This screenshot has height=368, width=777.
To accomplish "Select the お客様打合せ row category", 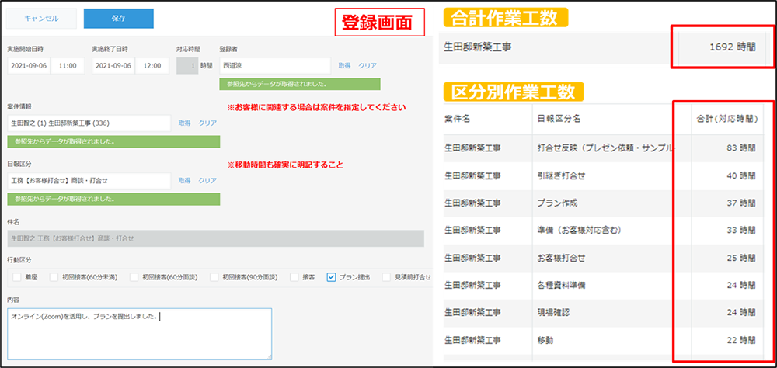I will pyautogui.click(x=561, y=258).
